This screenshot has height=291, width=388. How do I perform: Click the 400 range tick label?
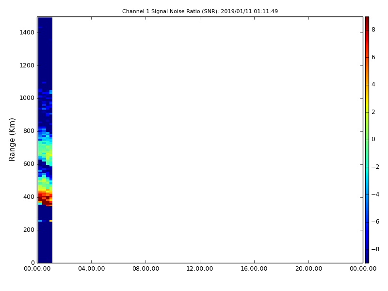coord(29,197)
